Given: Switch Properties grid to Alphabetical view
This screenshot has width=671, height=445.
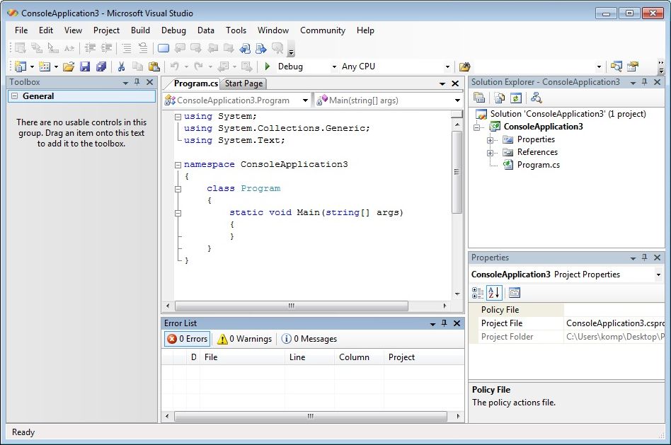Looking at the screenshot, I should pyautogui.click(x=494, y=293).
